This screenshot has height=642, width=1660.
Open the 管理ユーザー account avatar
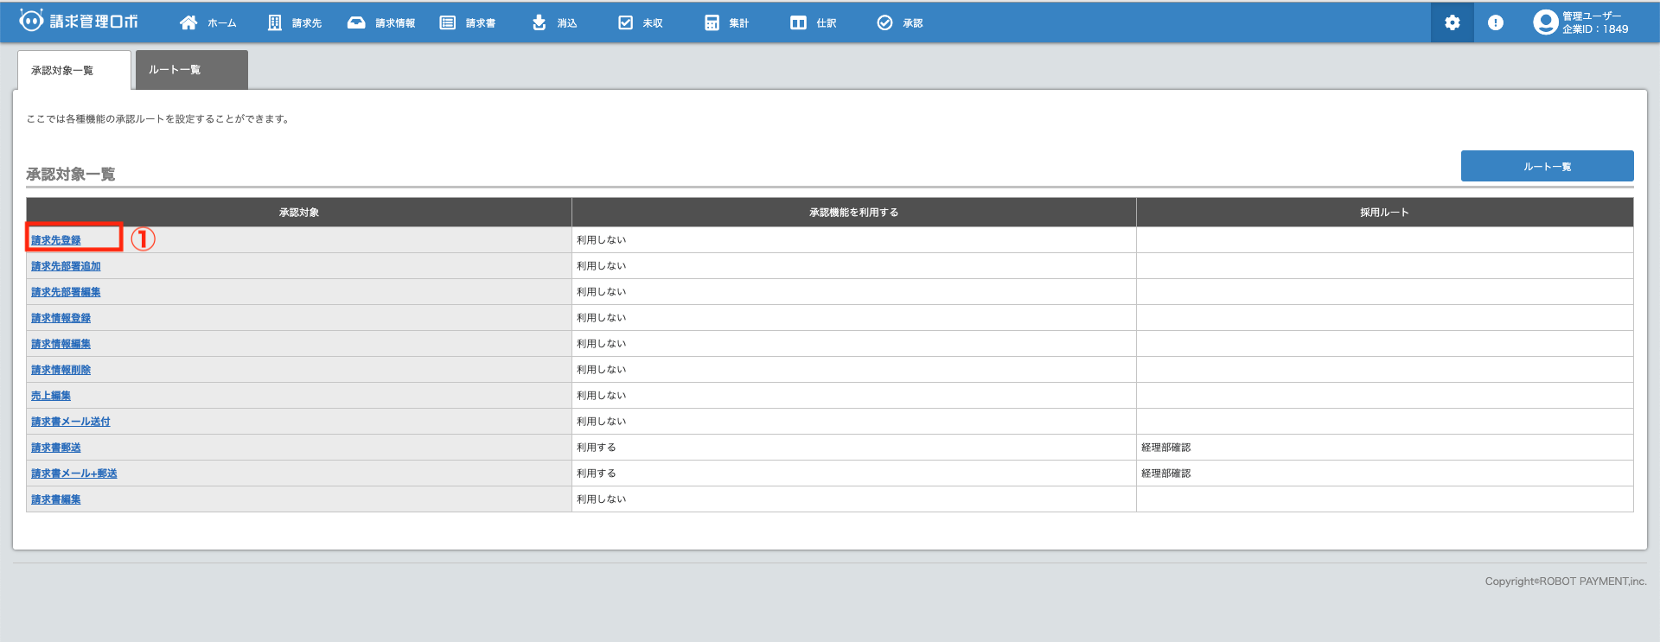(x=1545, y=22)
